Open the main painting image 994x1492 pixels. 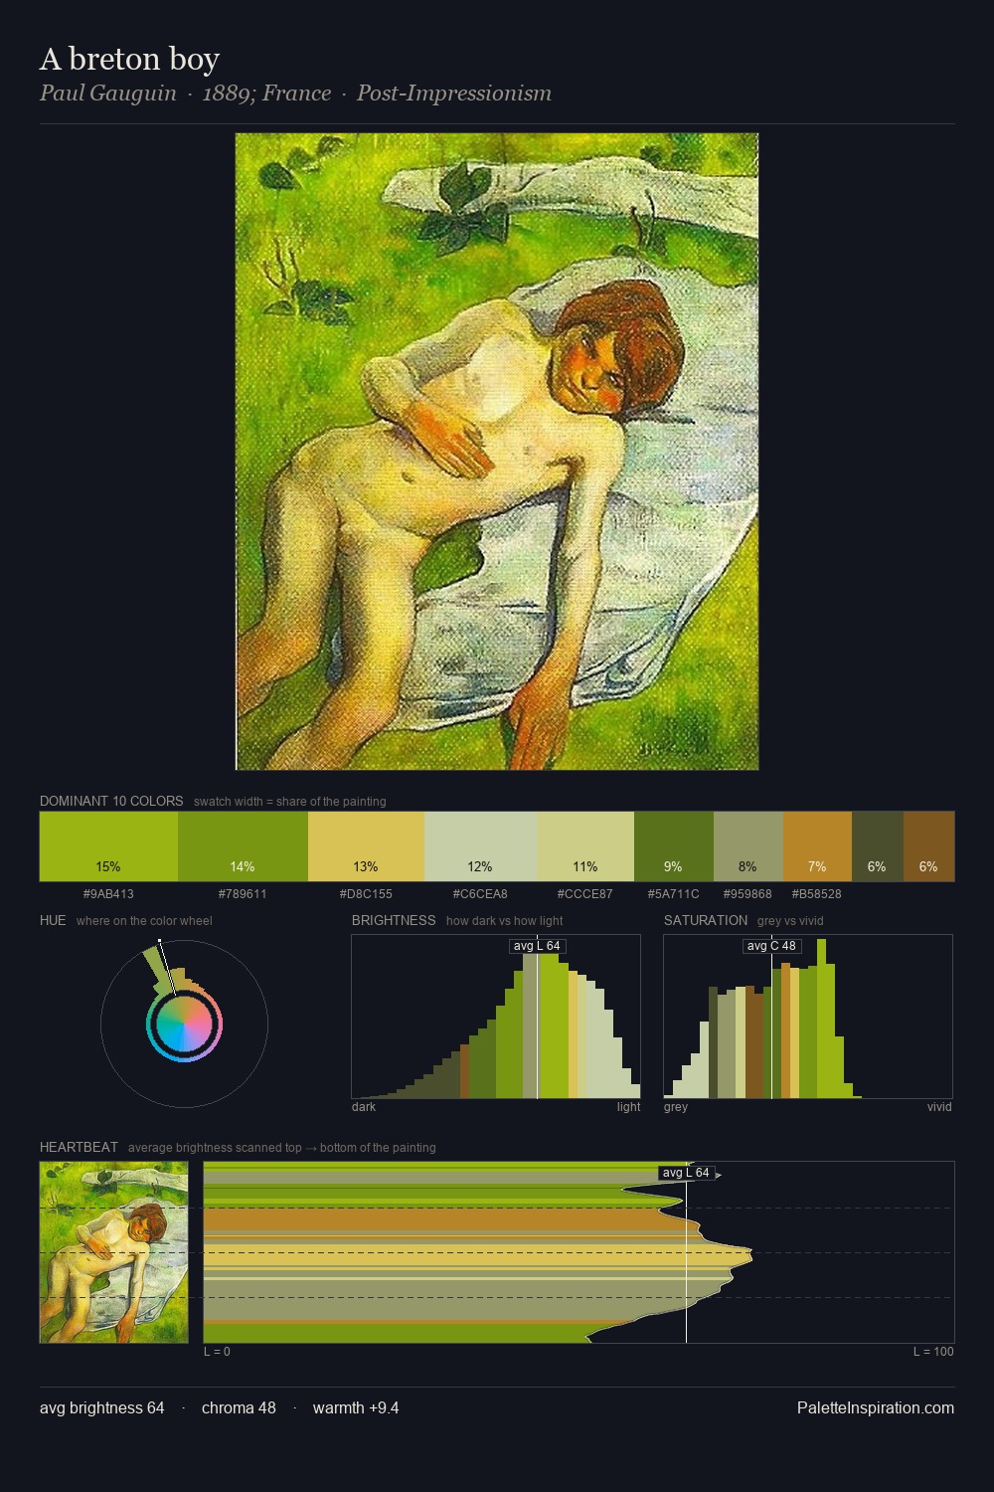coord(497,452)
